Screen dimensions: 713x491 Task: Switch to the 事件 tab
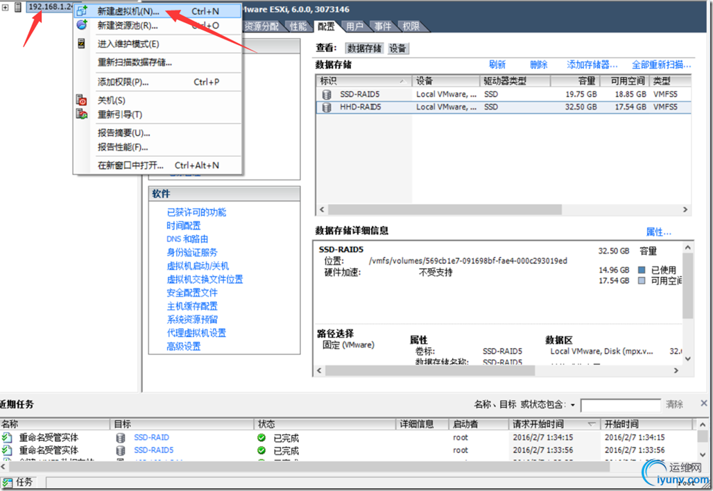pyautogui.click(x=383, y=26)
